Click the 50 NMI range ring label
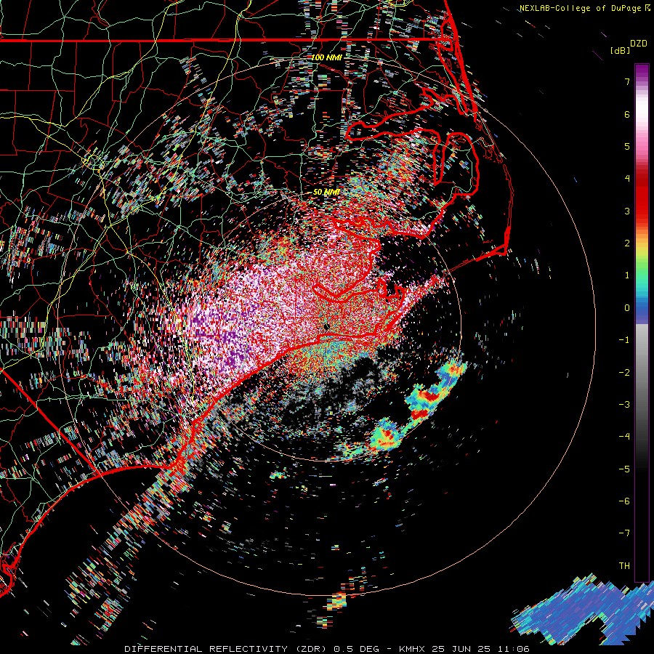 pos(326,192)
